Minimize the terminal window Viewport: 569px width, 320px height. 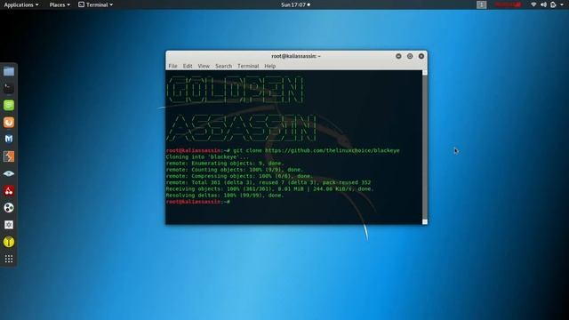(x=398, y=56)
